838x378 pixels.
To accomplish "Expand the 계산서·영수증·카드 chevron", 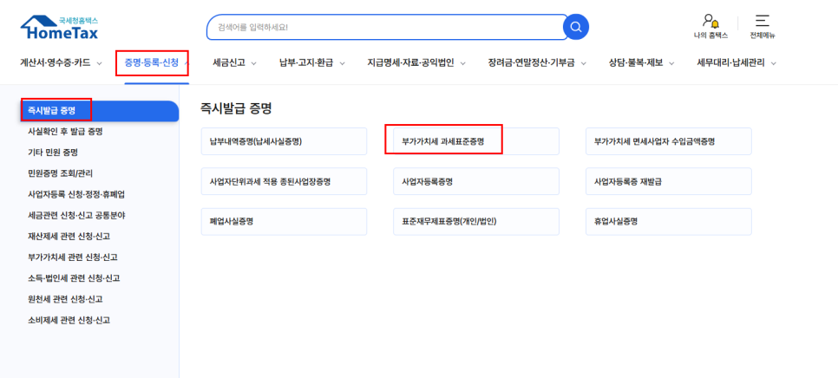I will pos(99,63).
